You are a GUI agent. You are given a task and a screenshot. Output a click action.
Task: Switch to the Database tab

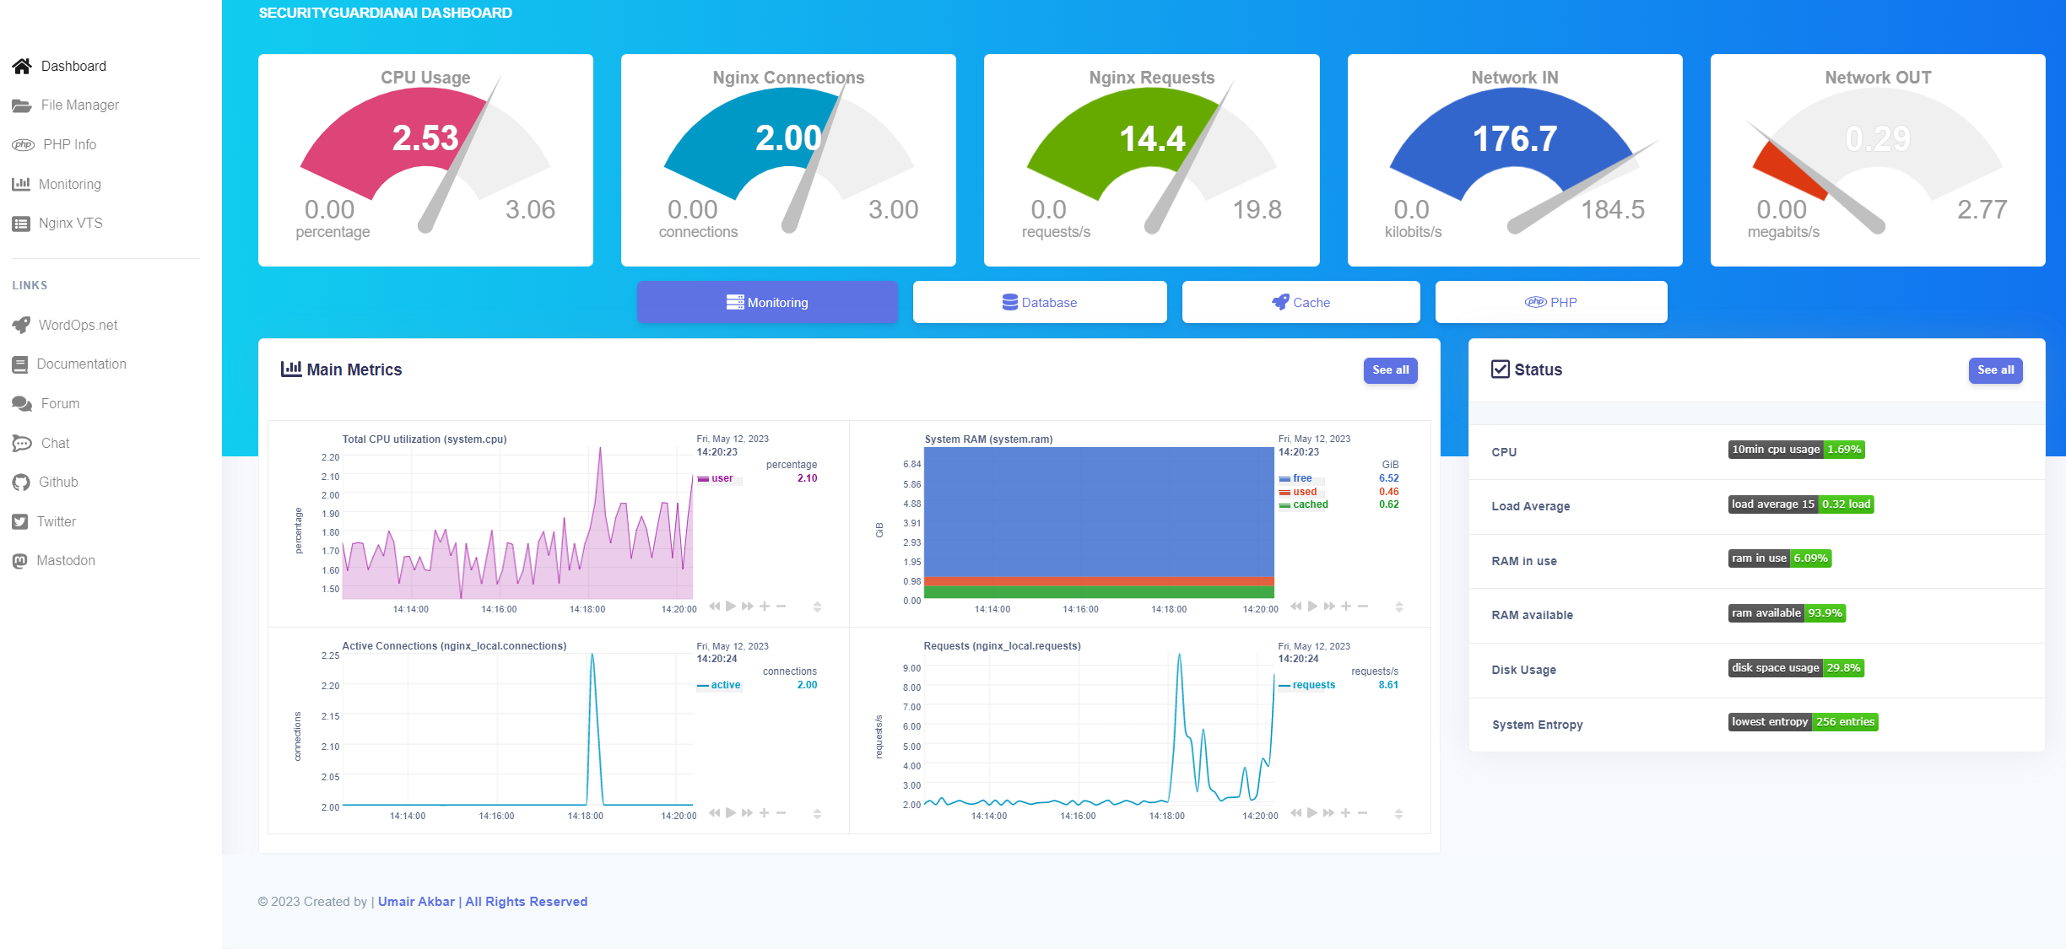click(x=1040, y=303)
